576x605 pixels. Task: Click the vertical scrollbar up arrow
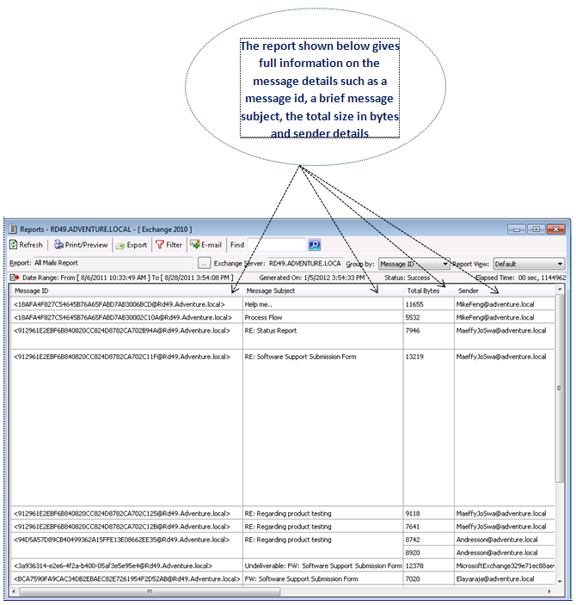click(x=560, y=289)
